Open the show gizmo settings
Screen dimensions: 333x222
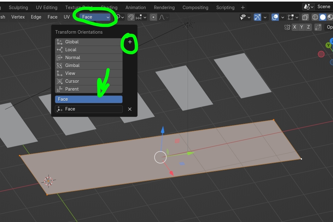coord(265,17)
